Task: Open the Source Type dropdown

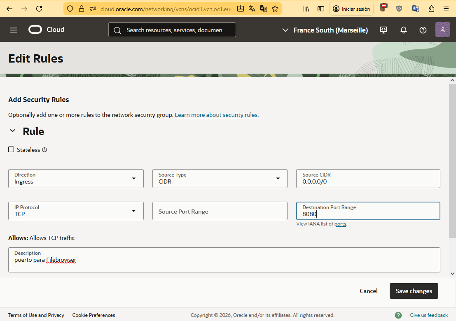Action: [x=220, y=179]
